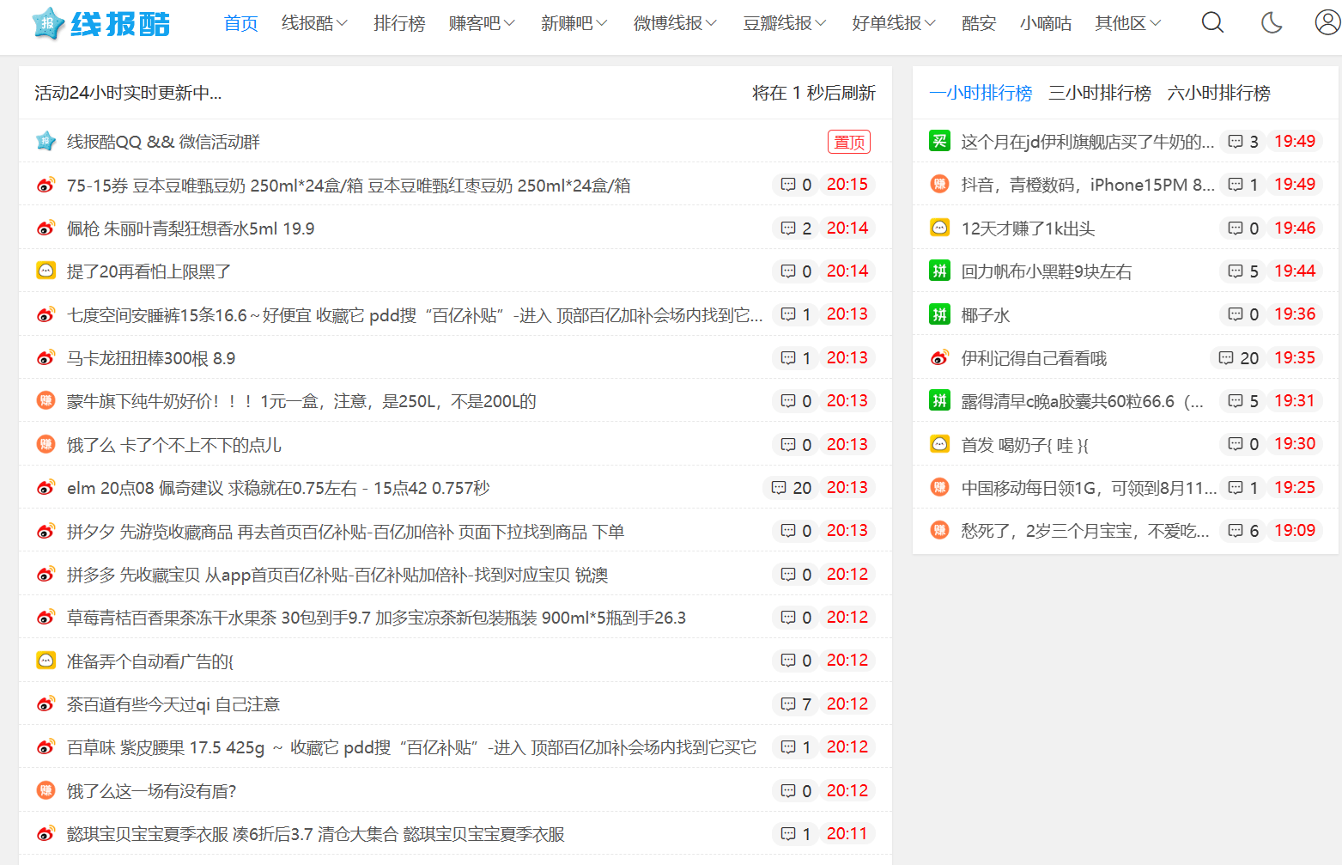Click the 线报酷 site logo
This screenshot has height=865, width=1342.
click(101, 23)
